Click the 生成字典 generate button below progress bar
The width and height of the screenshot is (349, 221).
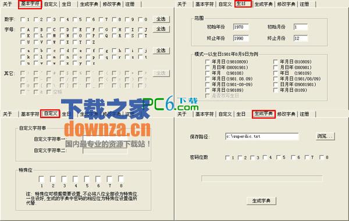[261, 201]
